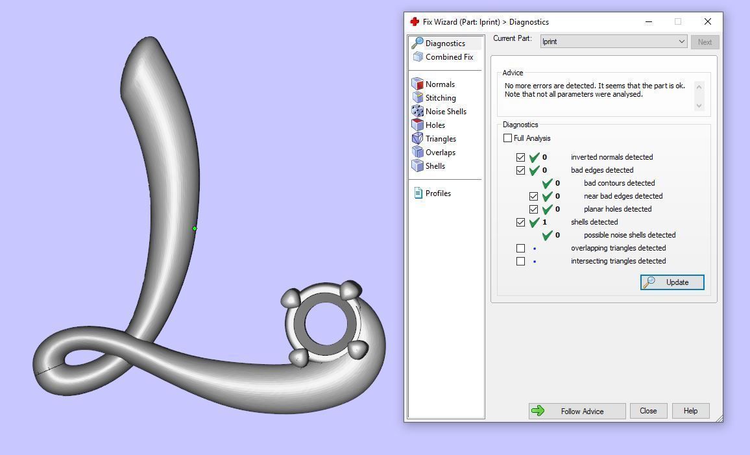750x455 pixels.
Task: Click the 'bad contours detected' text
Action: (619, 183)
